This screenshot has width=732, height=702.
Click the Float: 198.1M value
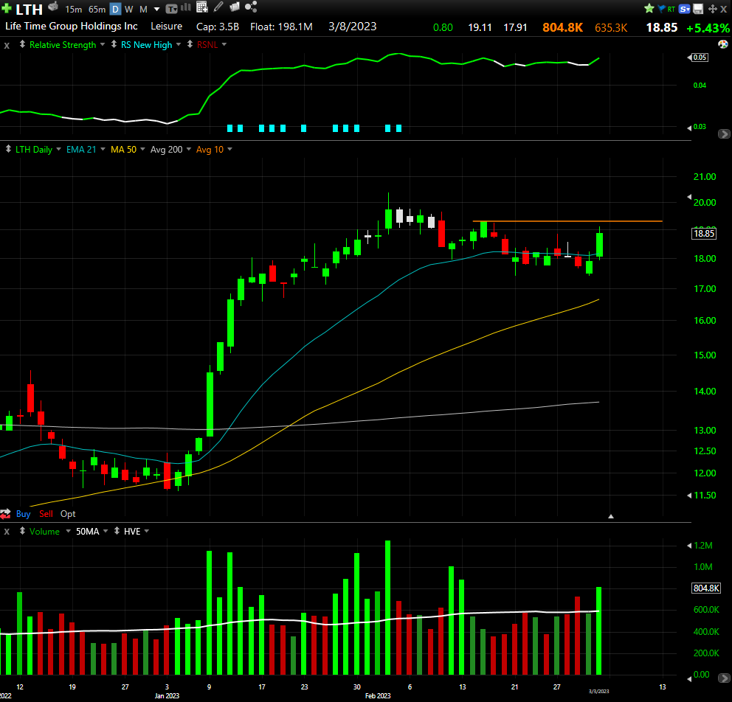pos(281,27)
